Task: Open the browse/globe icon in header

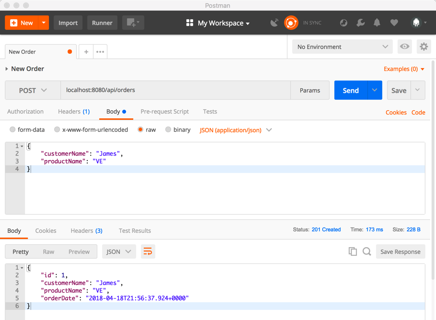Action: click(344, 23)
